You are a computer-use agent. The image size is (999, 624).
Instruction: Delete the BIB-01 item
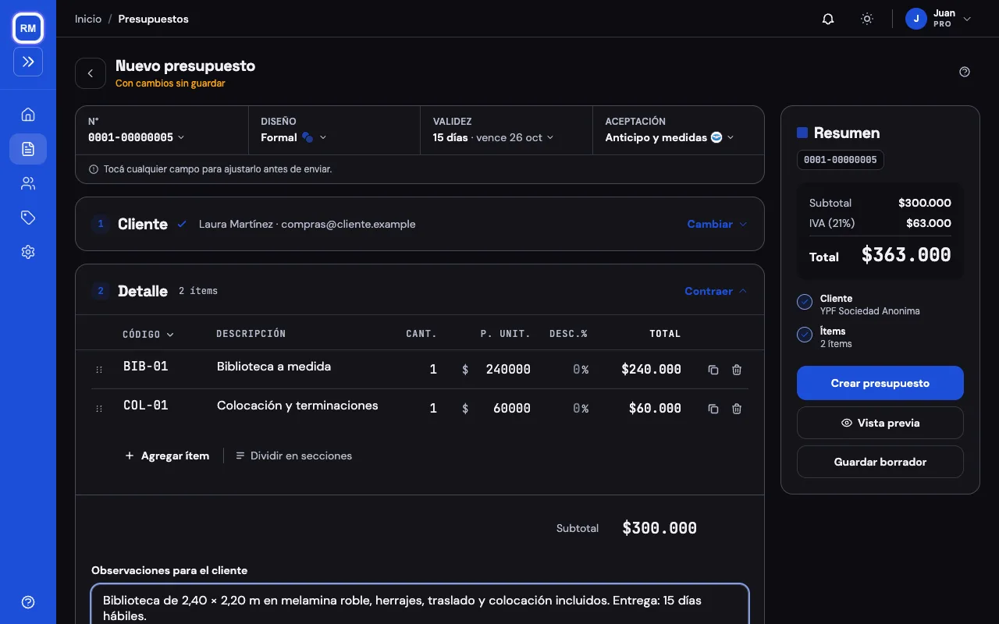(x=737, y=370)
